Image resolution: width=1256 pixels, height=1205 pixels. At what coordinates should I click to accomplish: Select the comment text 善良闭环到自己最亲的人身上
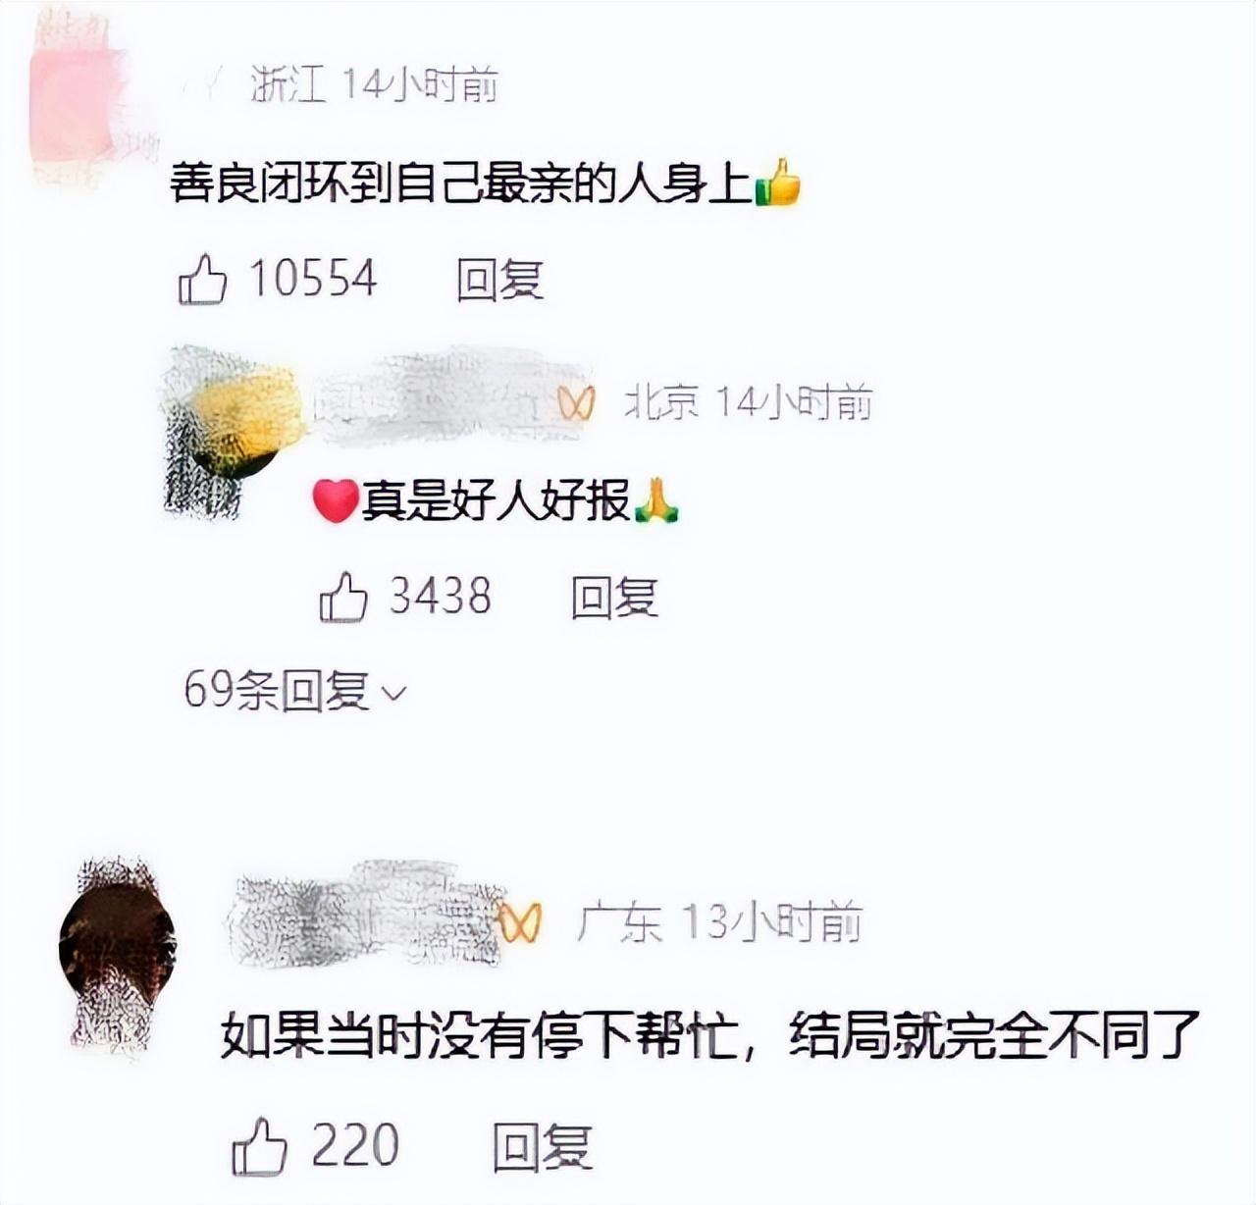click(461, 183)
